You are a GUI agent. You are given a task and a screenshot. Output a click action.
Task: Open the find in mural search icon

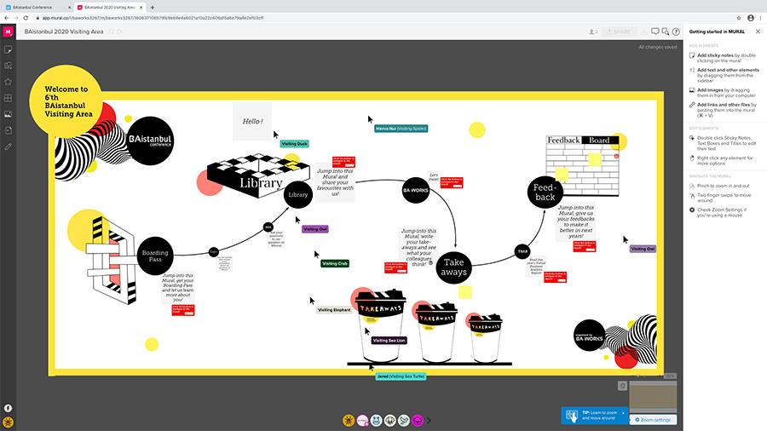(x=666, y=32)
